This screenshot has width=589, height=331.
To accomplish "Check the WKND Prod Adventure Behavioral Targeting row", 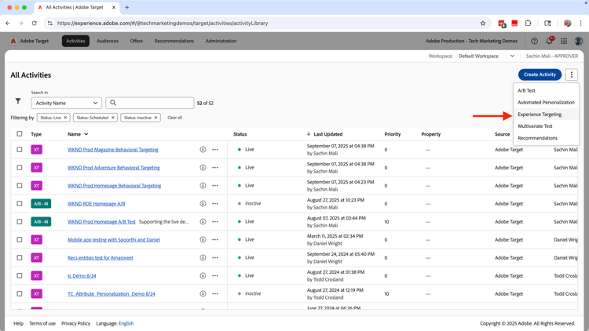I will [20, 168].
